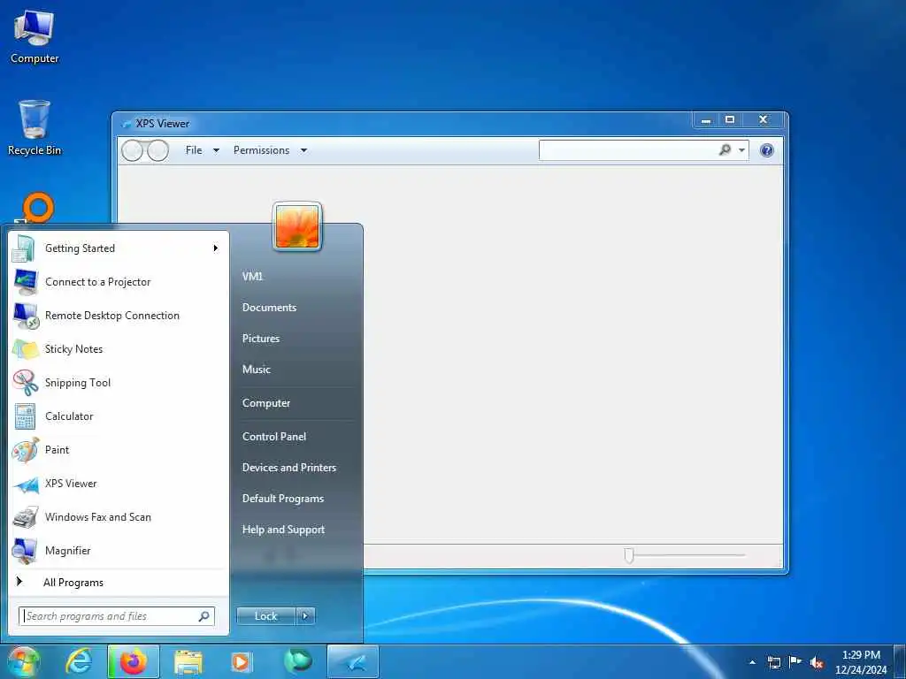Screen dimensions: 906x679
Task: Open Computer in the Start menu right pane
Action: tap(265, 403)
